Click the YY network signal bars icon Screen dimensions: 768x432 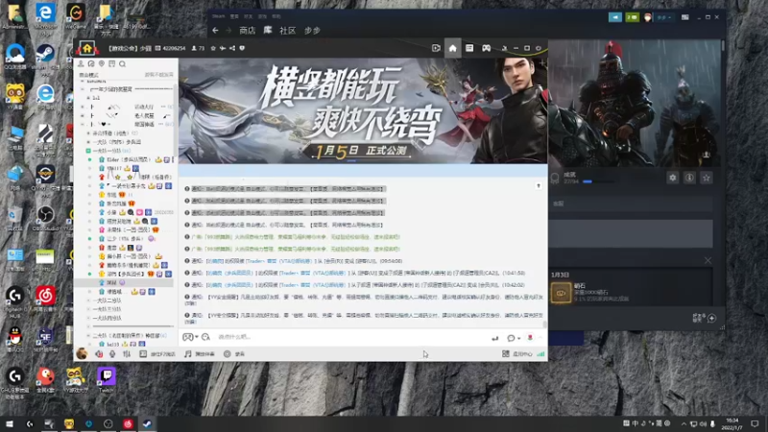540,353
